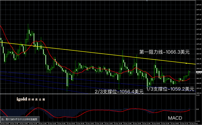
Task: Click the igold logo watermark
Action: [31, 99]
